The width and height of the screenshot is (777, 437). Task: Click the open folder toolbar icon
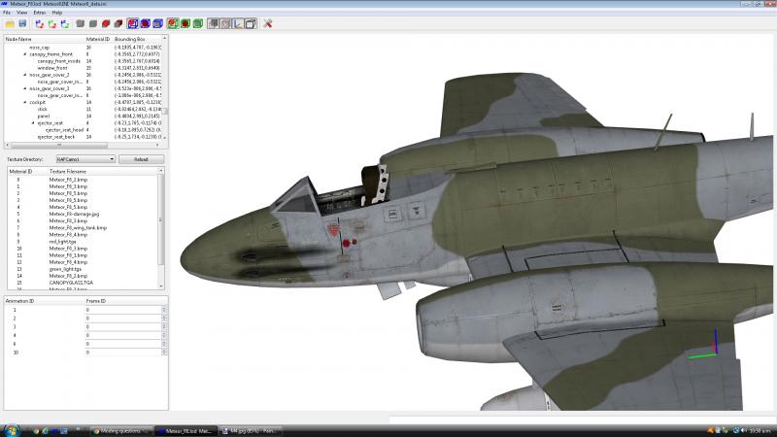tap(10, 23)
